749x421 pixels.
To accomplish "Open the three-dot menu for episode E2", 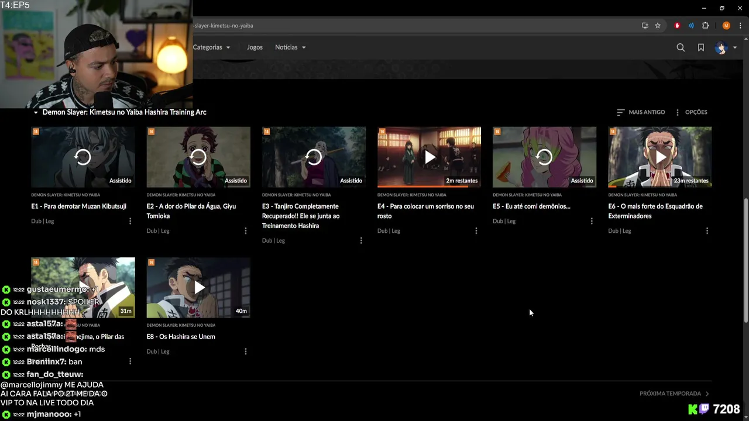I will tap(245, 231).
